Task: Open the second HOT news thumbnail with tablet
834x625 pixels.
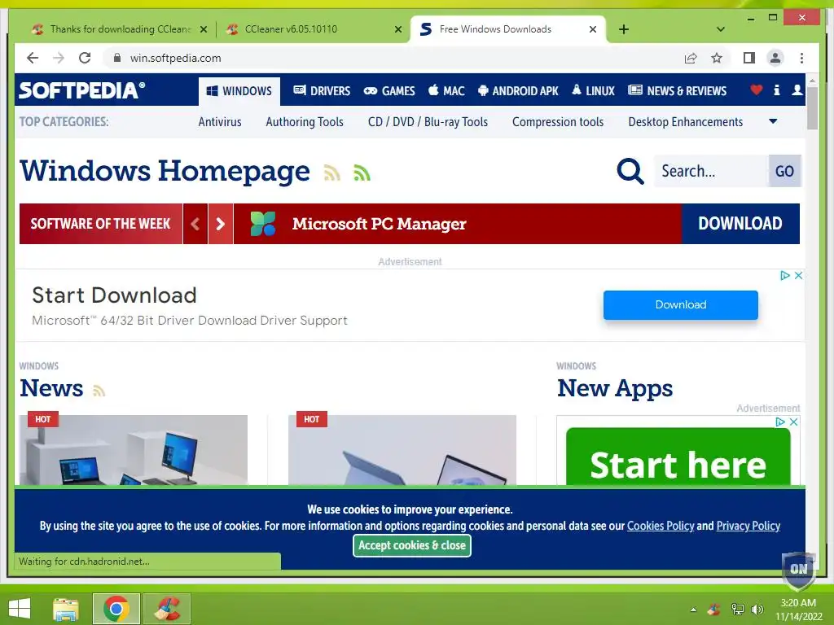Action: 402,449
